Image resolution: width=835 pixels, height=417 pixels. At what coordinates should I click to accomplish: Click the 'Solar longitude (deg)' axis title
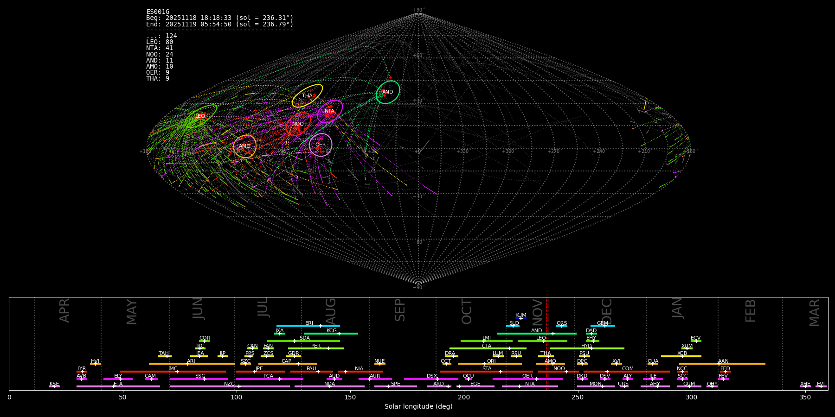pos(418,406)
